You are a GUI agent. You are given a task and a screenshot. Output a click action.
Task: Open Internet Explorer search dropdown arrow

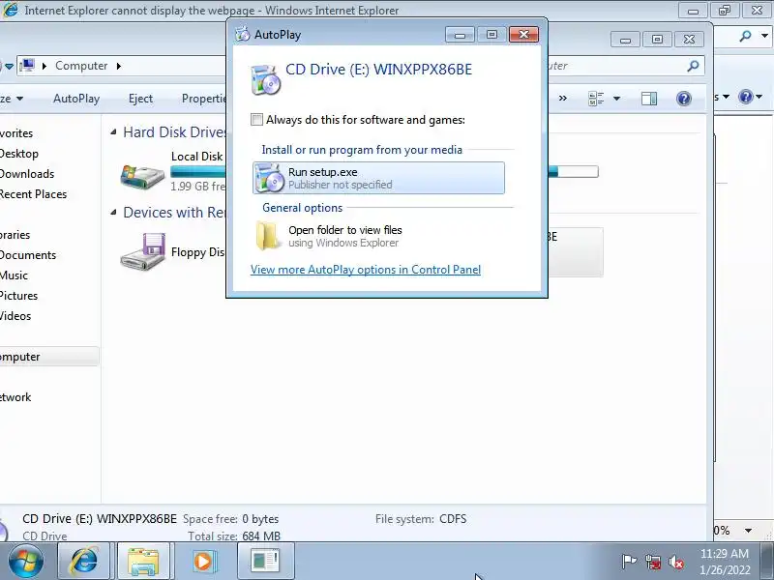pos(765,36)
